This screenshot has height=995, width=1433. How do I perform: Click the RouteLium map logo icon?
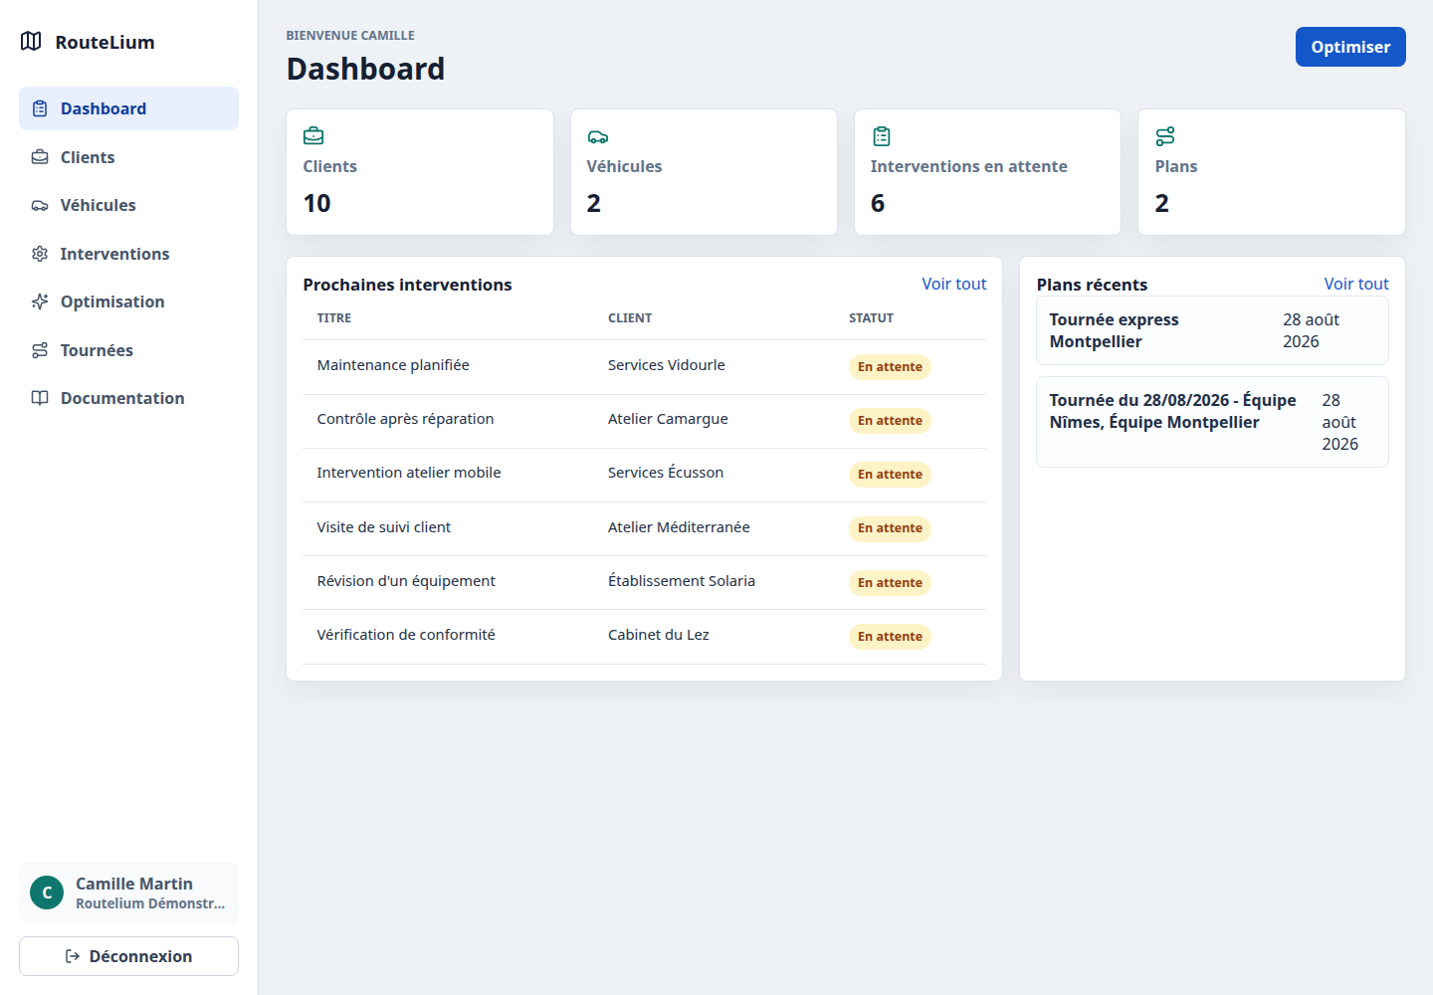31,41
